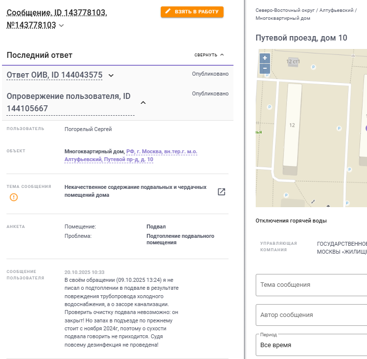Click the orange warning icon under topic

[13, 197]
